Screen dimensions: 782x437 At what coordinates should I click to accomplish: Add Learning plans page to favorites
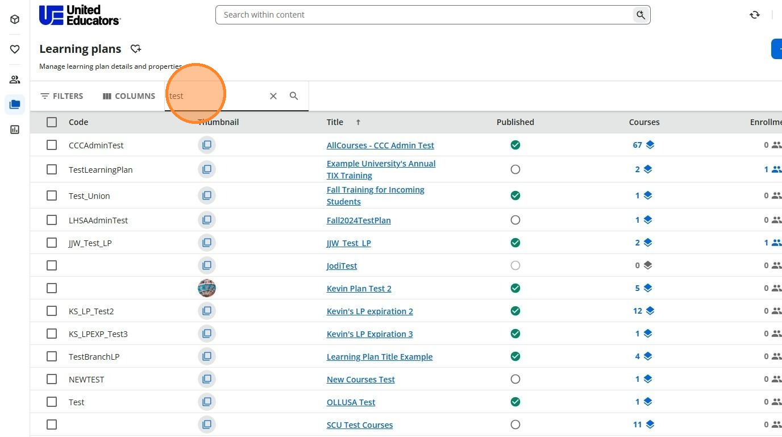click(135, 49)
